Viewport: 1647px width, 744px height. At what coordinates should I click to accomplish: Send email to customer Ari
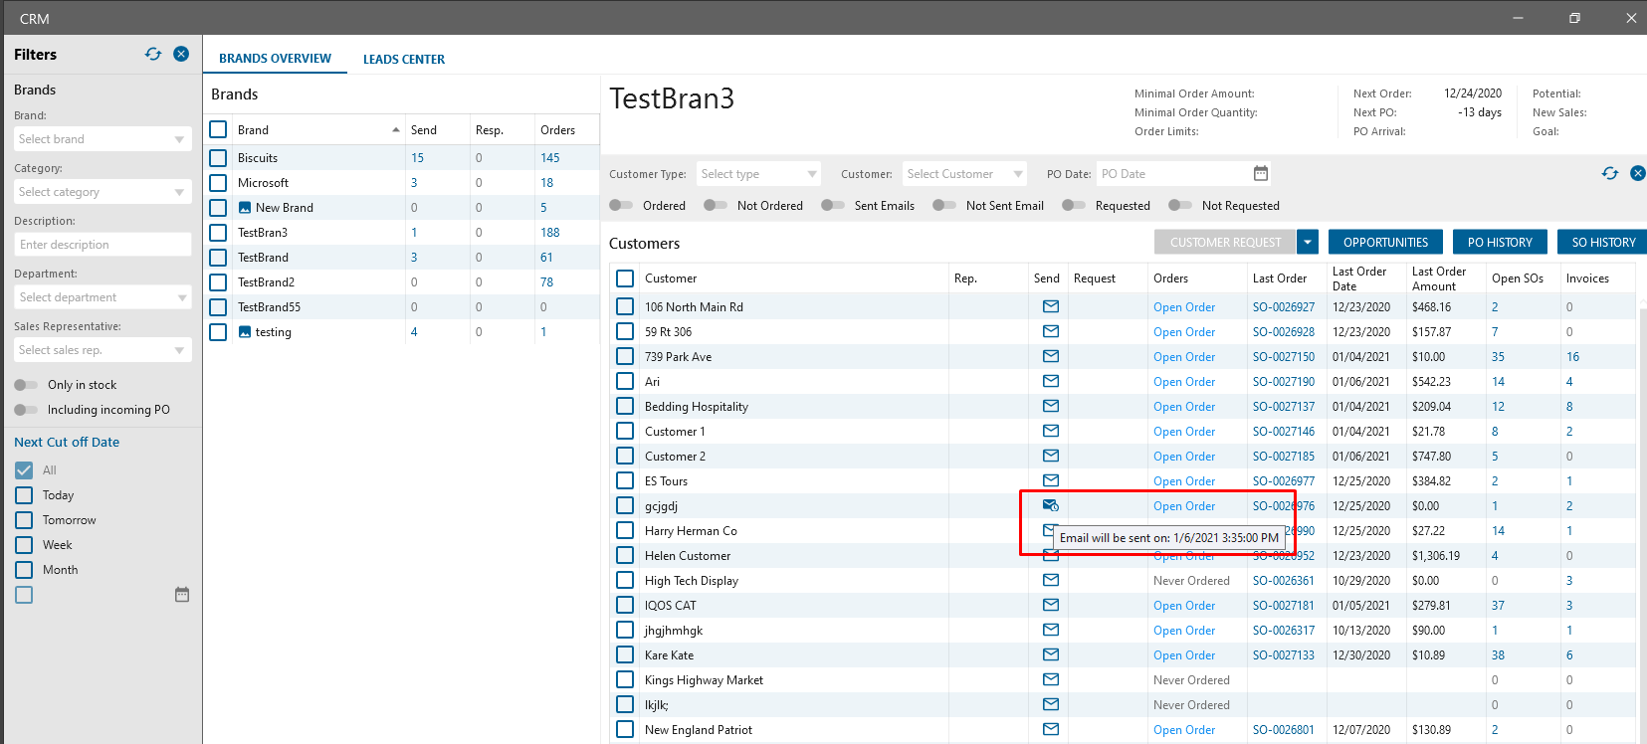[x=1051, y=381]
